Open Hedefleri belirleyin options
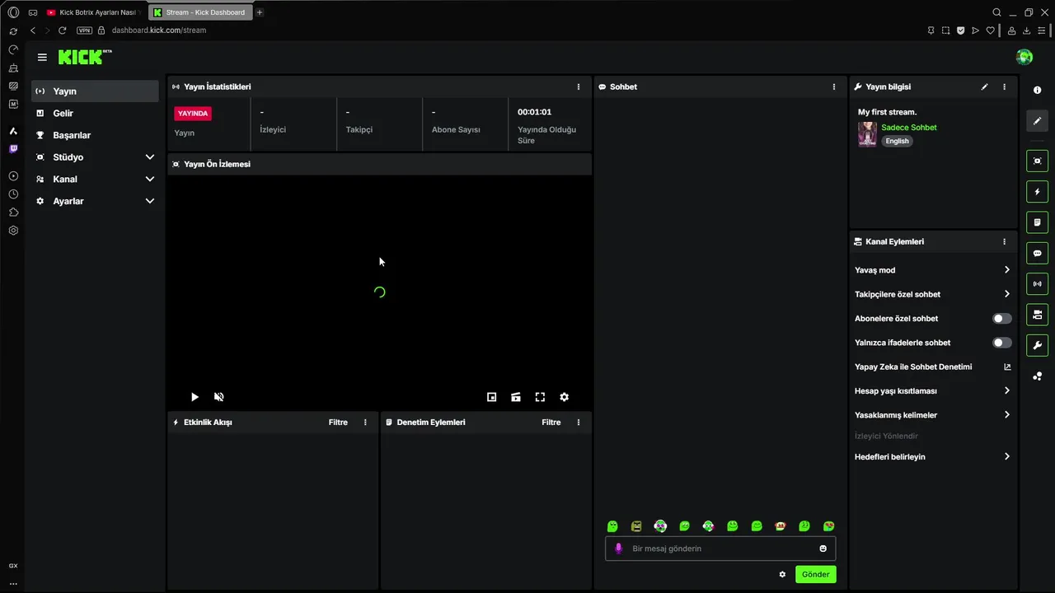This screenshot has width=1055, height=593. (x=932, y=456)
